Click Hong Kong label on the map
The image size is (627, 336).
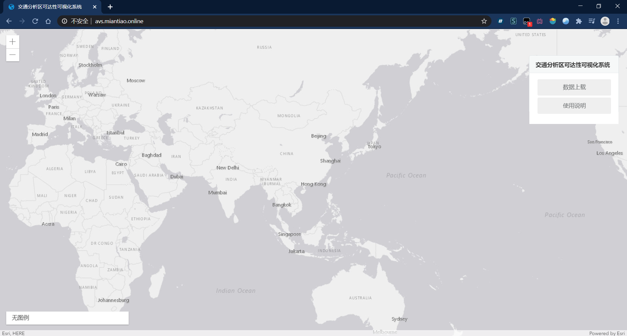coord(313,184)
